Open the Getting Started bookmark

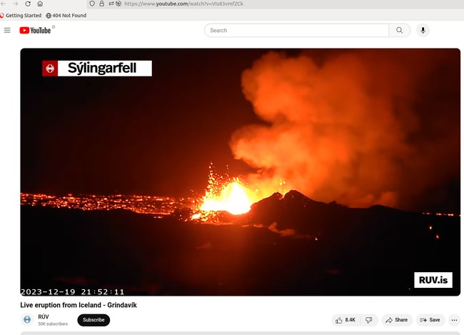21,15
